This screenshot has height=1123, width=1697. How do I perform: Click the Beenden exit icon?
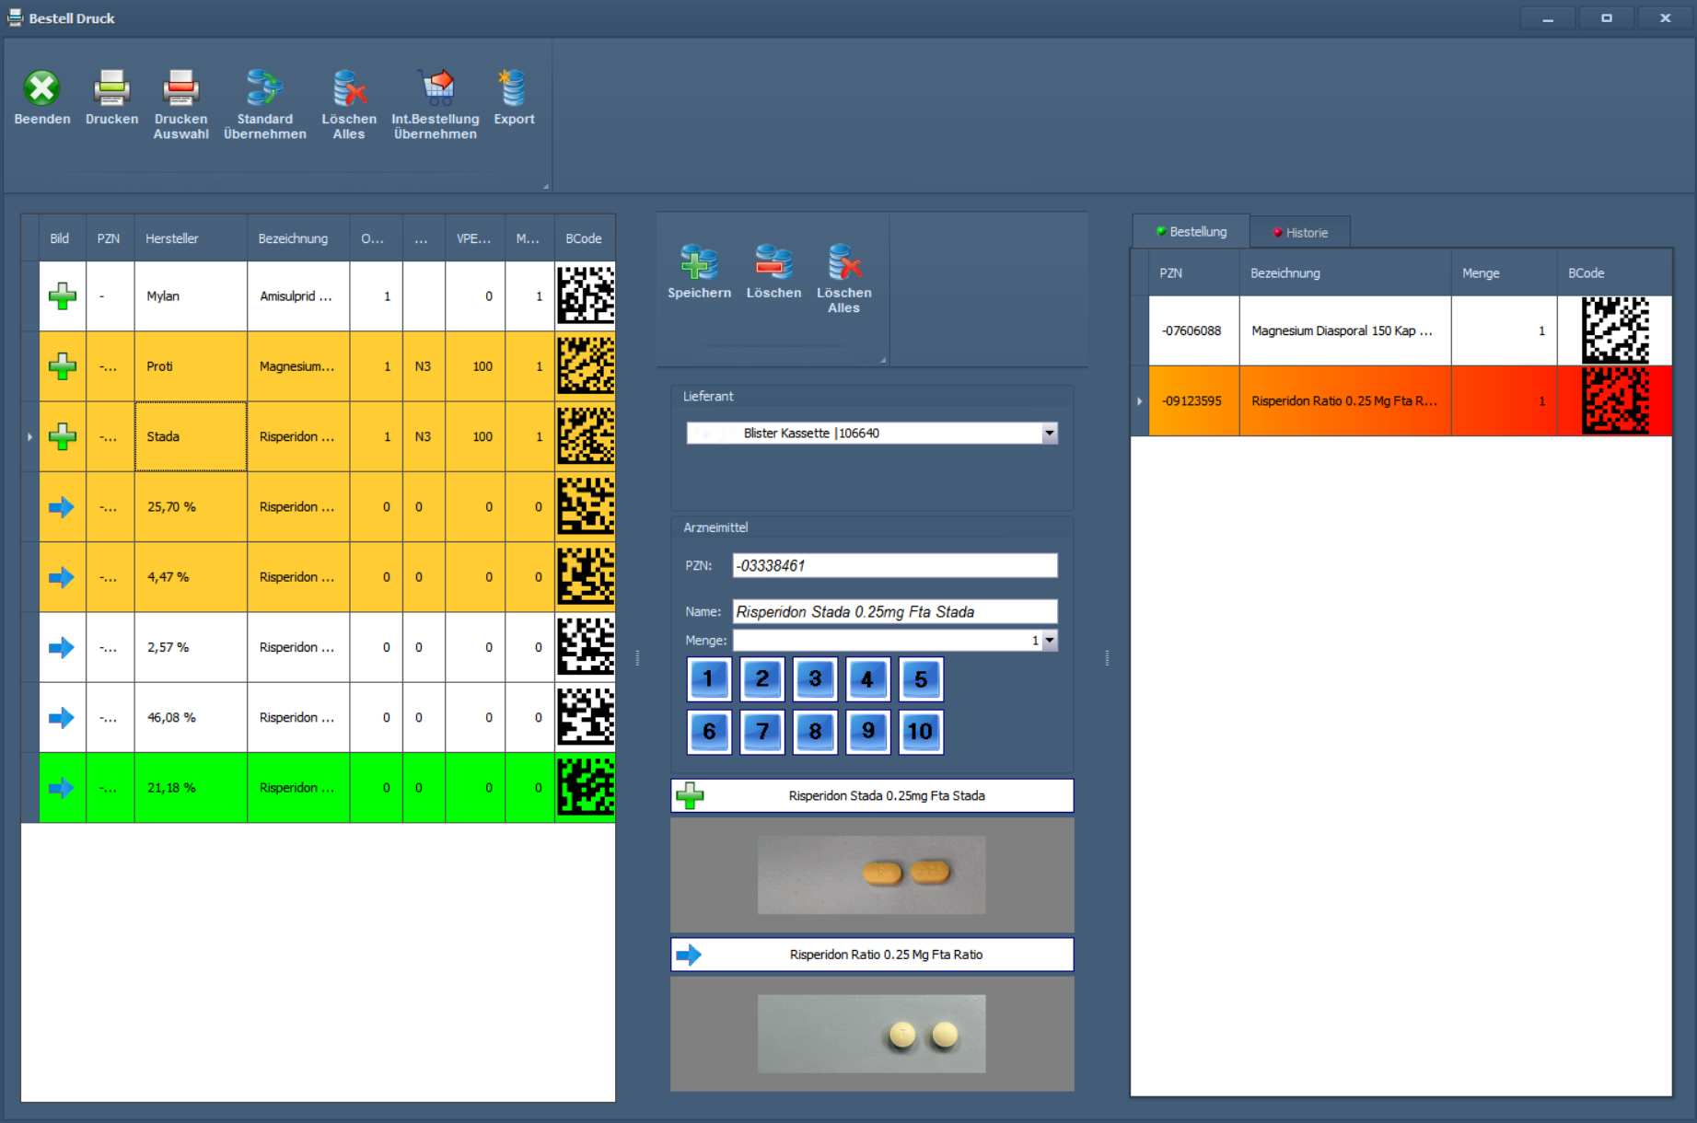[x=41, y=89]
